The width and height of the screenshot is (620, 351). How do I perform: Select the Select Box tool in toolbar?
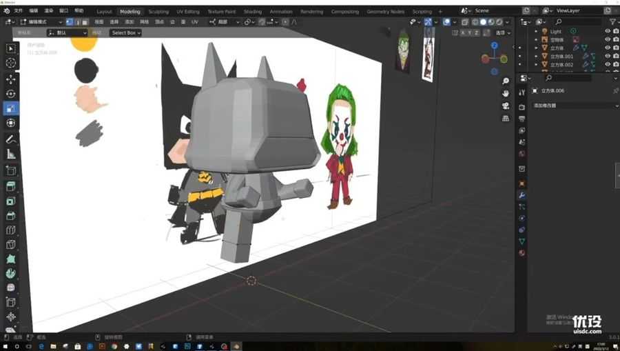click(10, 49)
